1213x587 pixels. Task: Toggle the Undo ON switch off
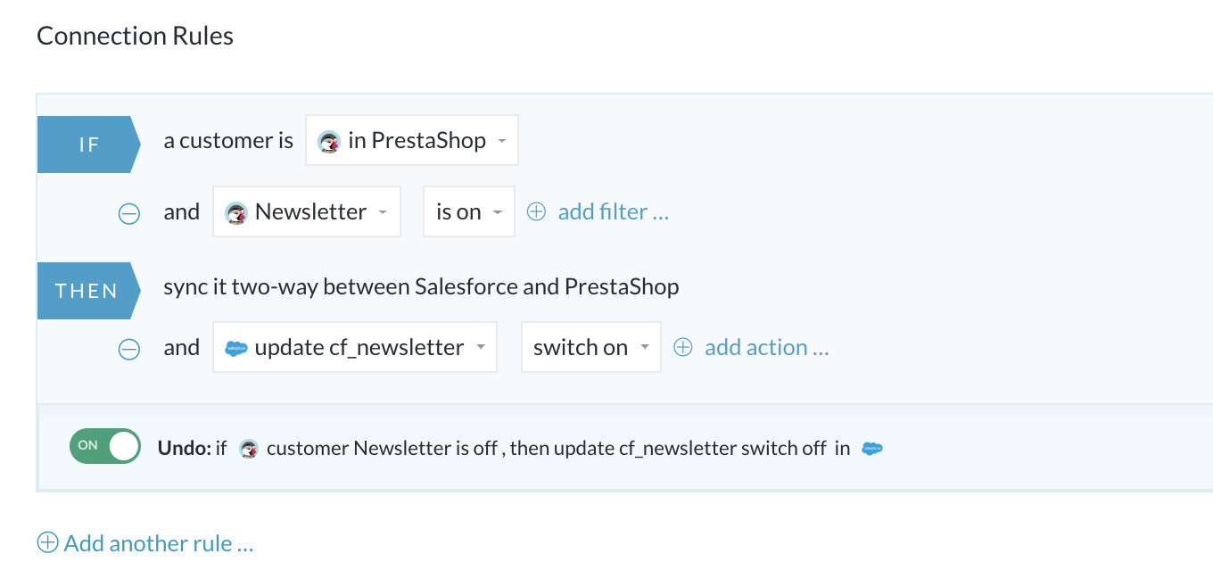pos(105,446)
